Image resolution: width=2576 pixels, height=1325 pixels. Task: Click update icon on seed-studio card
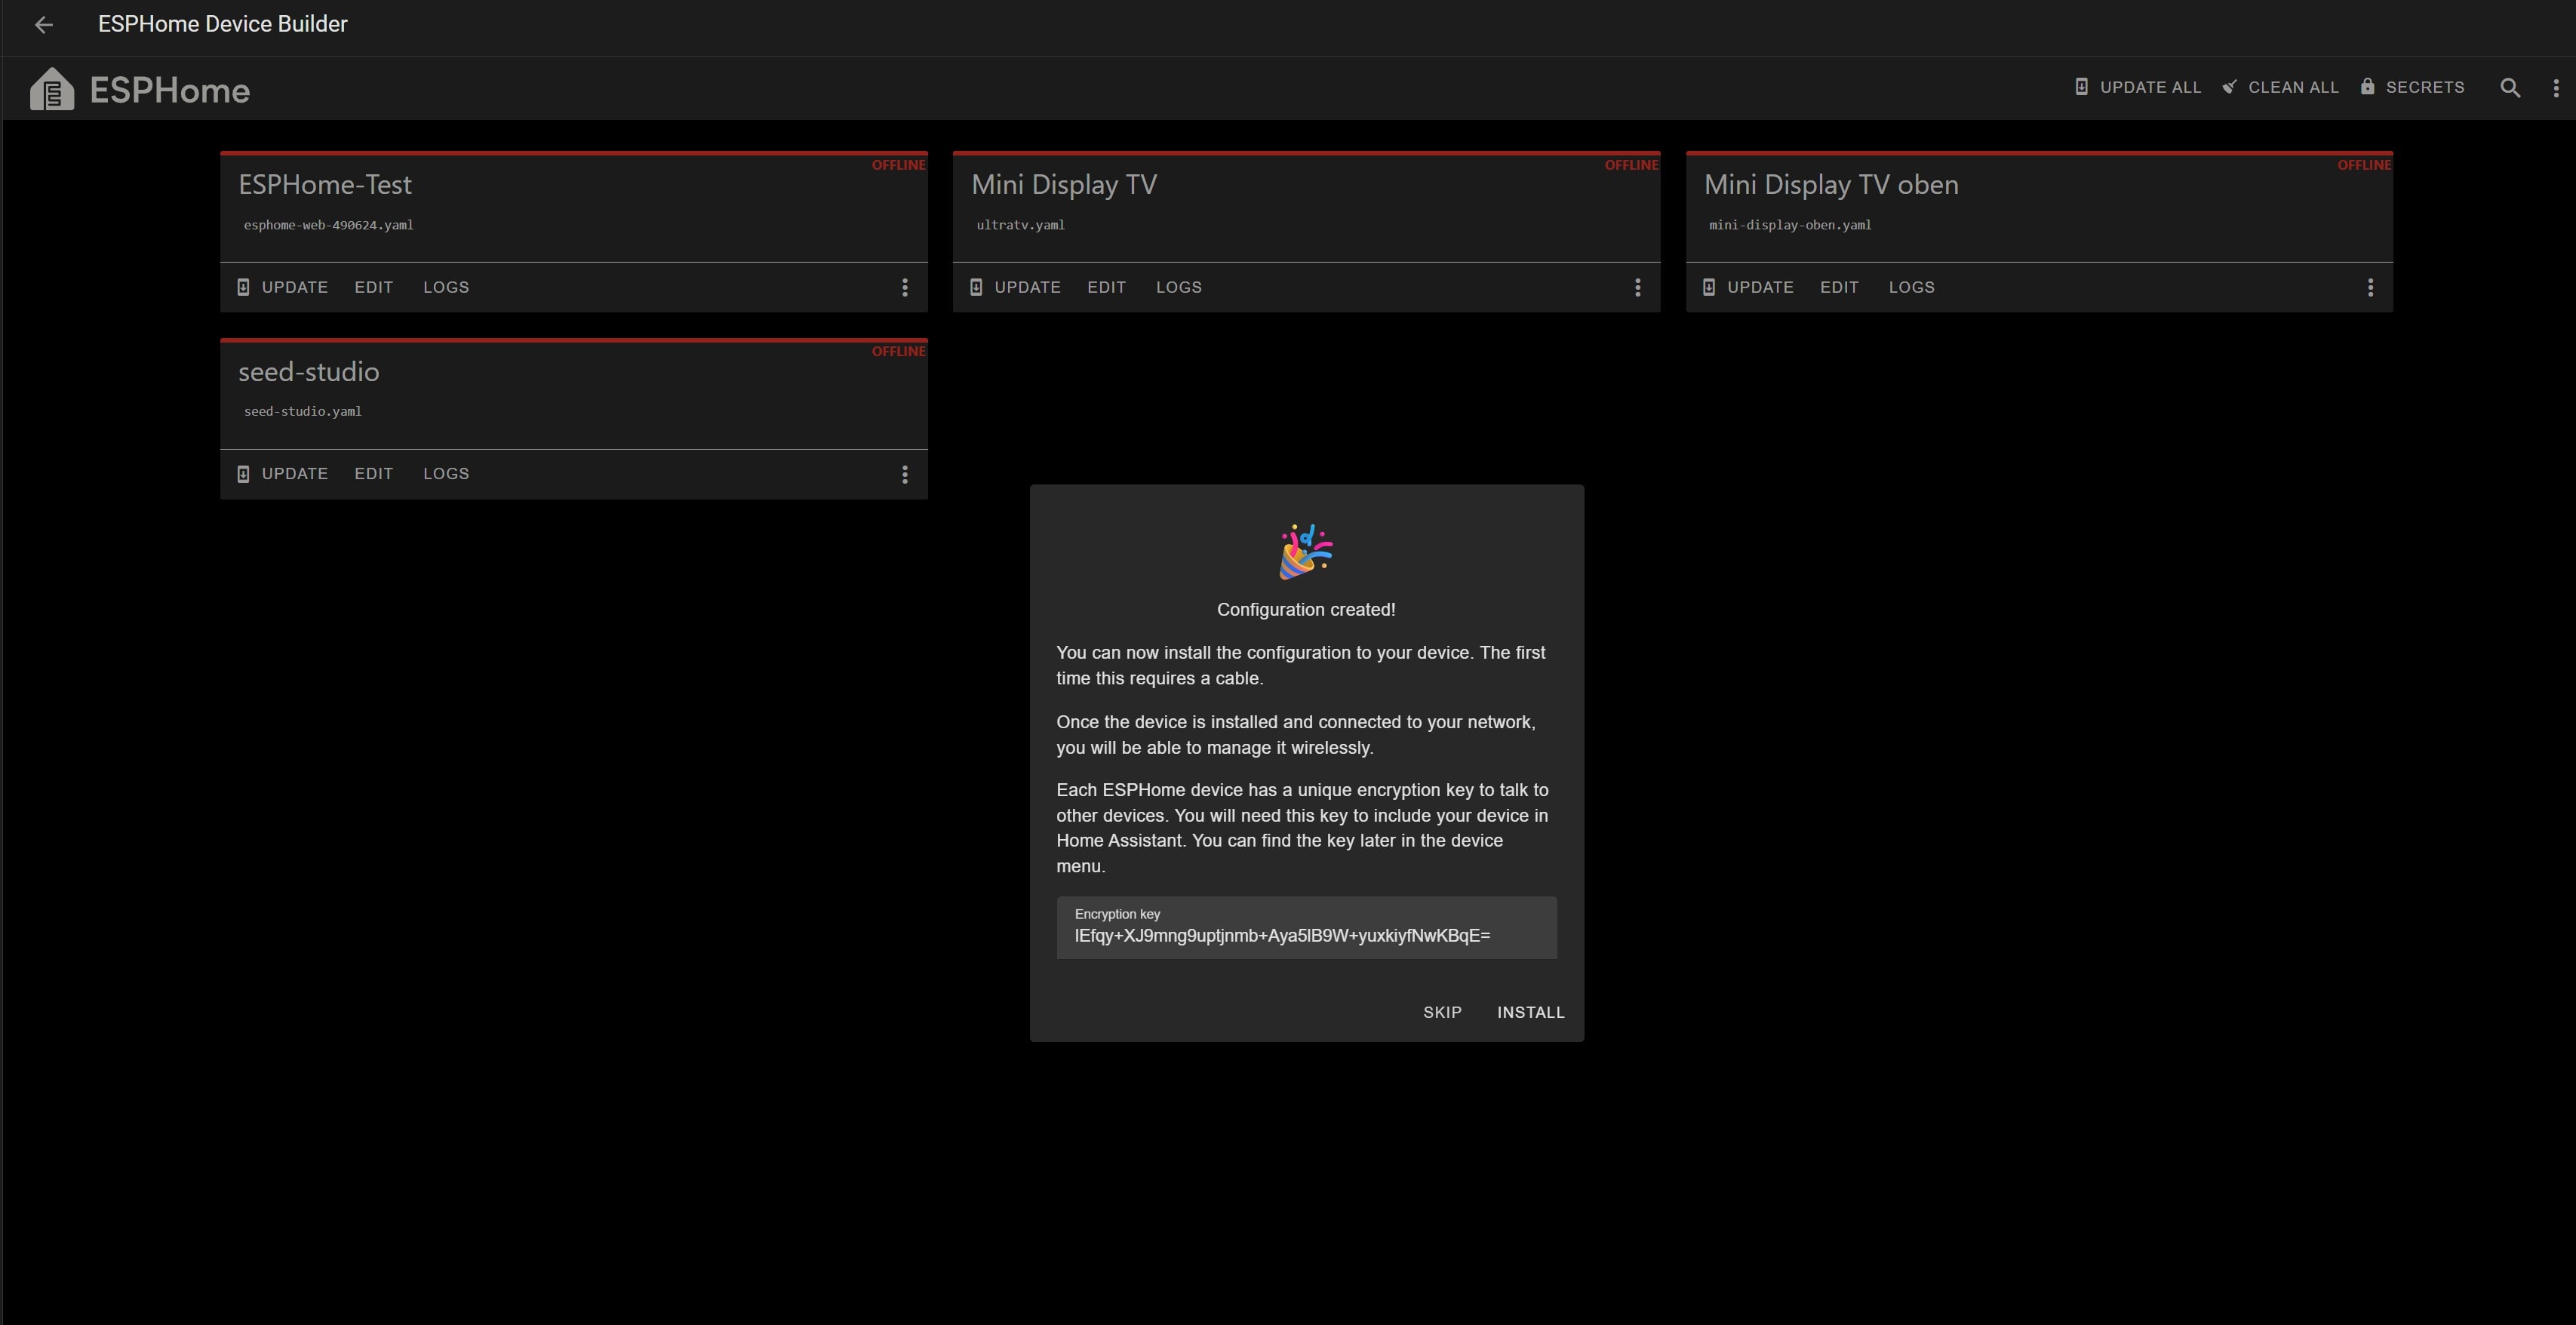click(x=243, y=474)
